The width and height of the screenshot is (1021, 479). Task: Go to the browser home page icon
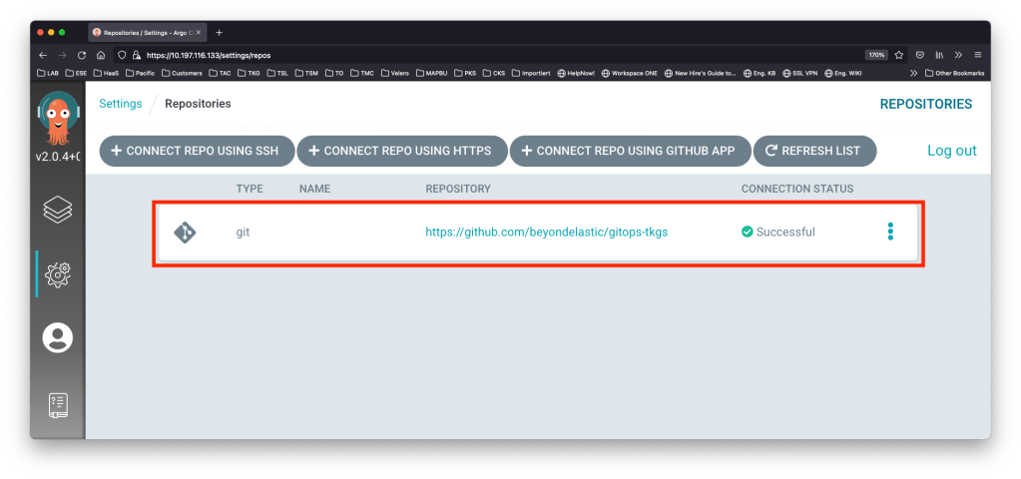tap(102, 55)
